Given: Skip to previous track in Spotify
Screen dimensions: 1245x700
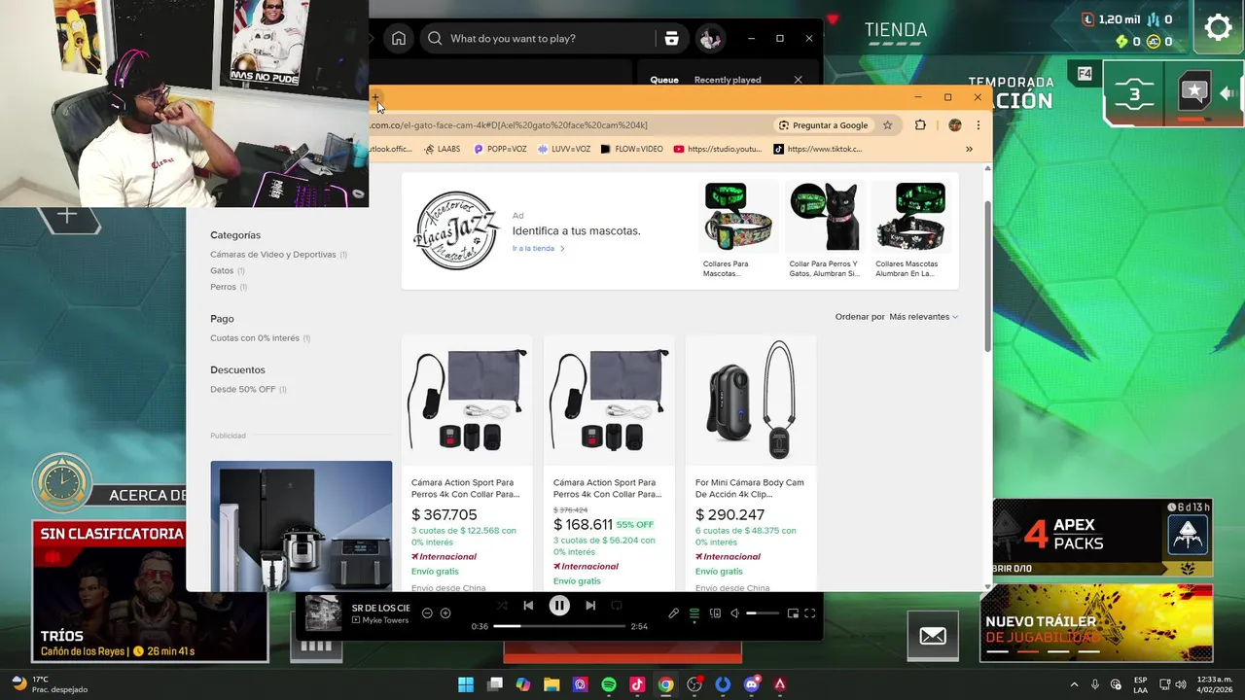Looking at the screenshot, I should [528, 606].
